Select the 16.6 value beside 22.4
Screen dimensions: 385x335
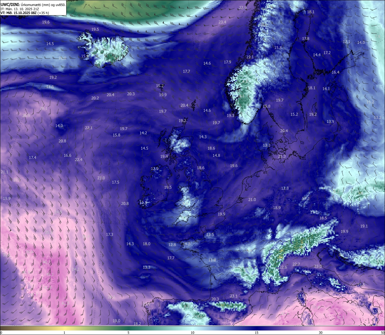pos(67,155)
